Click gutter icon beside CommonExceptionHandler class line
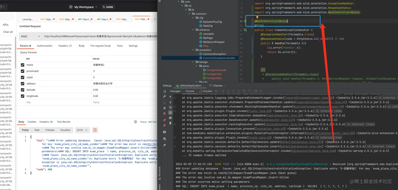 pos(245,30)
